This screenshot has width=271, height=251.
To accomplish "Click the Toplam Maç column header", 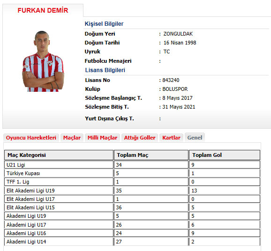I will [151, 155].
